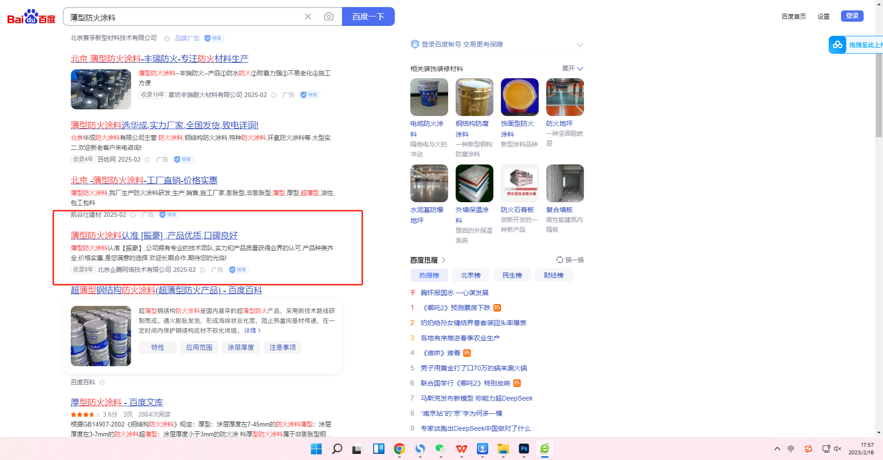Click the Sogou input method tray icon

[x=808, y=449]
